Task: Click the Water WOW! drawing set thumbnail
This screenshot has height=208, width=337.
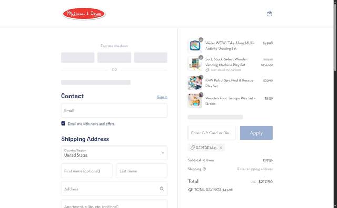Action: tap(195, 46)
